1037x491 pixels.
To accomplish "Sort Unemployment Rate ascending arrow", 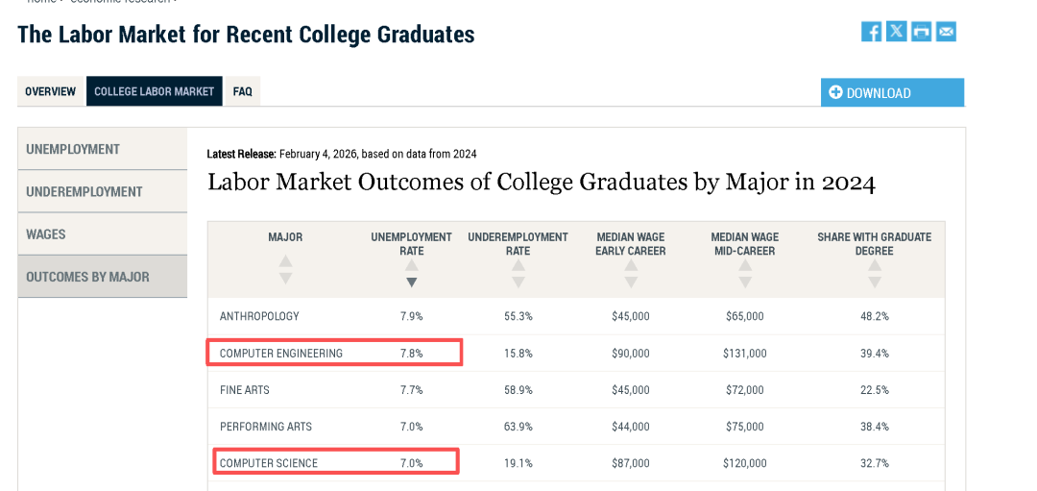I will [411, 265].
